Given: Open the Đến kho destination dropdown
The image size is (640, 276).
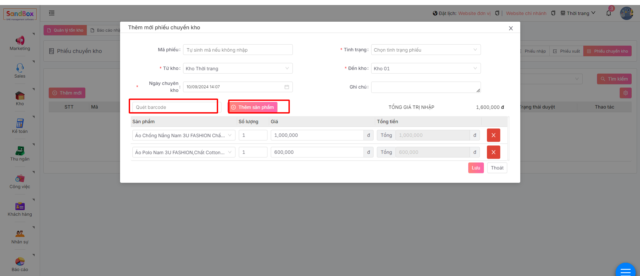Looking at the screenshot, I should pos(426,69).
